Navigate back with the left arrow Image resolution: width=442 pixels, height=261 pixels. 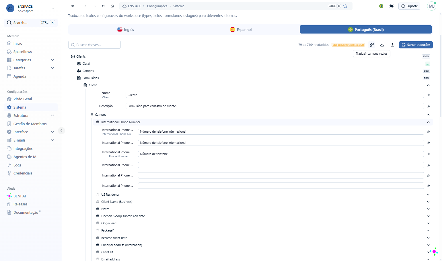(85, 6)
